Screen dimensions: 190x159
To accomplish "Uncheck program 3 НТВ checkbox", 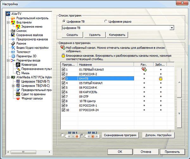I will (x=63, y=79).
